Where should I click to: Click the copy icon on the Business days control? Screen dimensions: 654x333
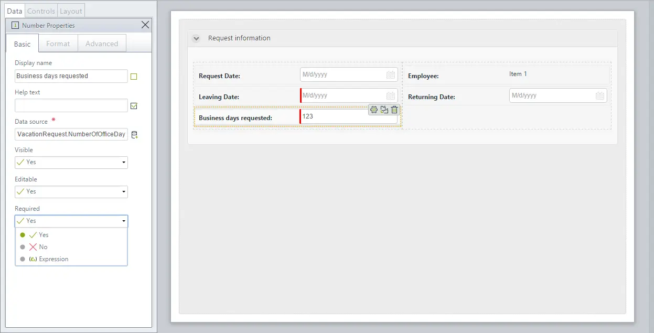click(384, 110)
